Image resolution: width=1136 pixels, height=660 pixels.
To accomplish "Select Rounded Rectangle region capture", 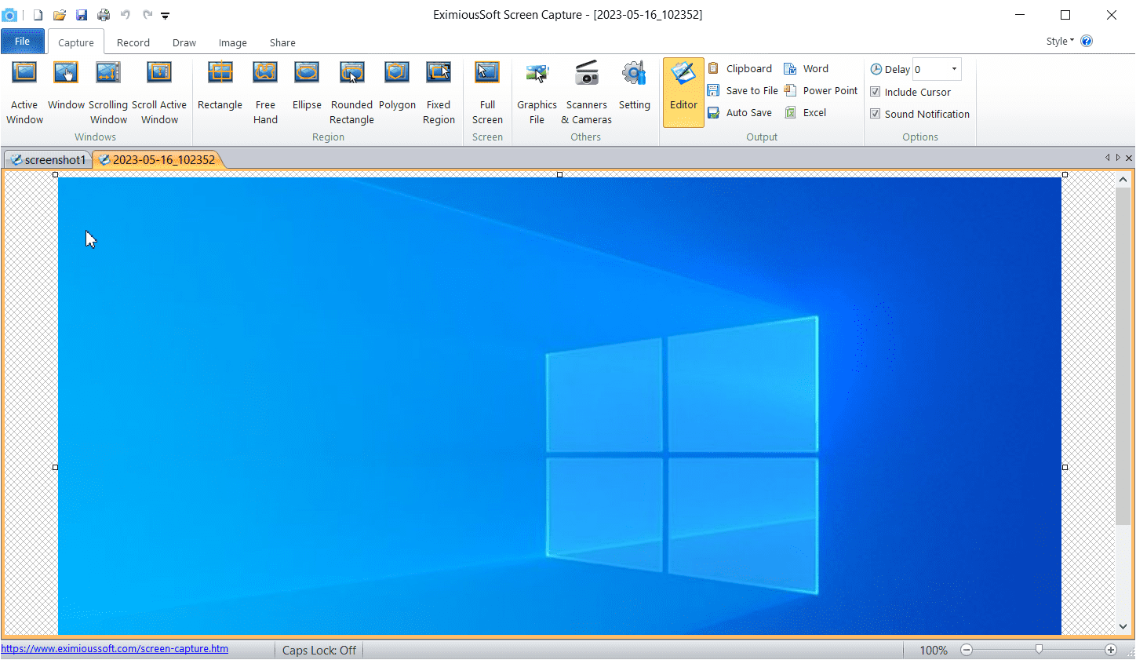I will (x=351, y=93).
